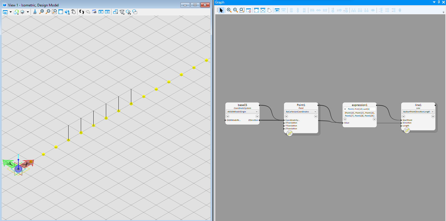This screenshot has width=446, height=221.
Task: Expand inputs chevron on baseCS node
Action: pyautogui.click(x=228, y=116)
